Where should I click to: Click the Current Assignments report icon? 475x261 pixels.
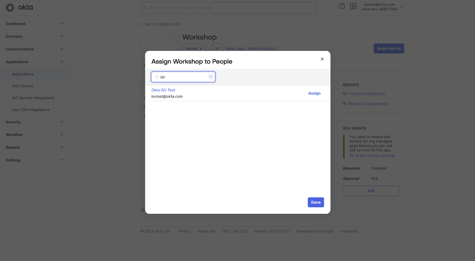coord(345,94)
